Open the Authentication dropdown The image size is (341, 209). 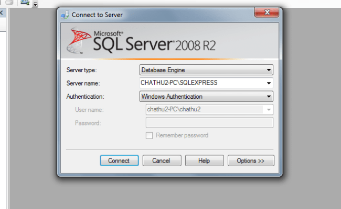206,96
